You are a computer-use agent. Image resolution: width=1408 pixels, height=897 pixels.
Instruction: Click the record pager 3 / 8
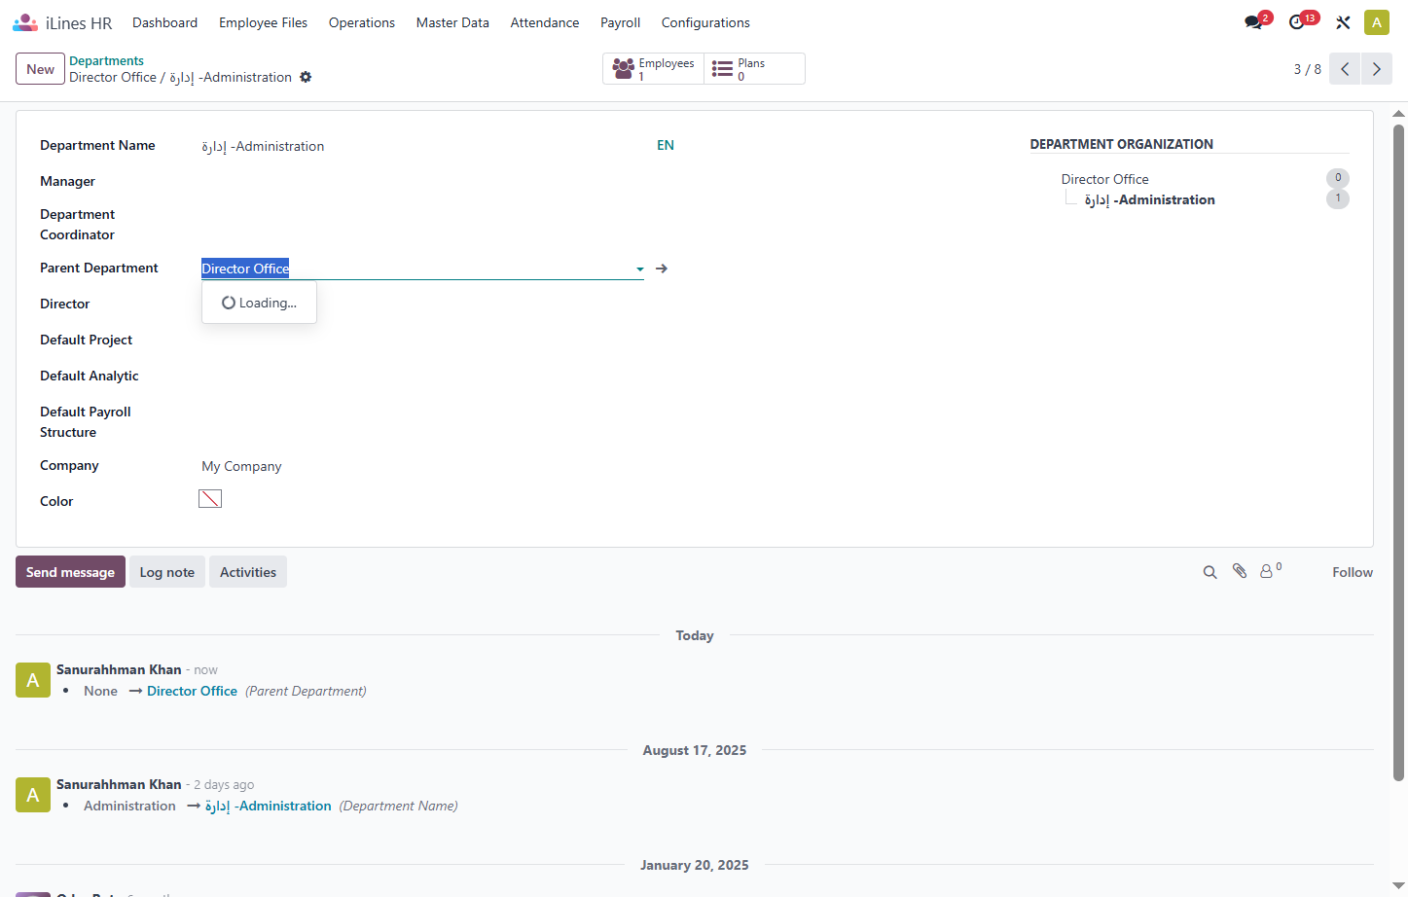pos(1307,69)
